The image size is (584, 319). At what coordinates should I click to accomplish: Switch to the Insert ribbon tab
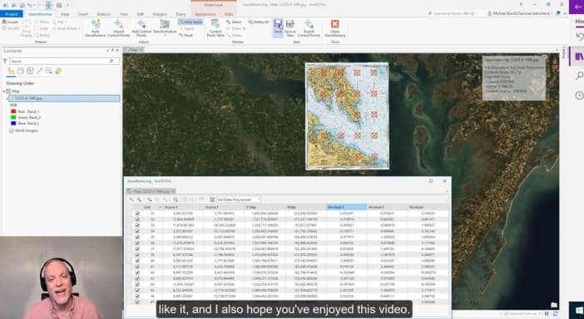(83, 14)
